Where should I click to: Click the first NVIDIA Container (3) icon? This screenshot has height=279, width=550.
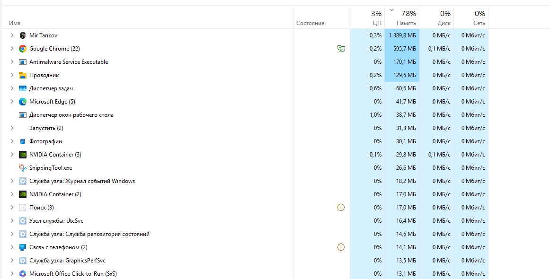click(22, 155)
